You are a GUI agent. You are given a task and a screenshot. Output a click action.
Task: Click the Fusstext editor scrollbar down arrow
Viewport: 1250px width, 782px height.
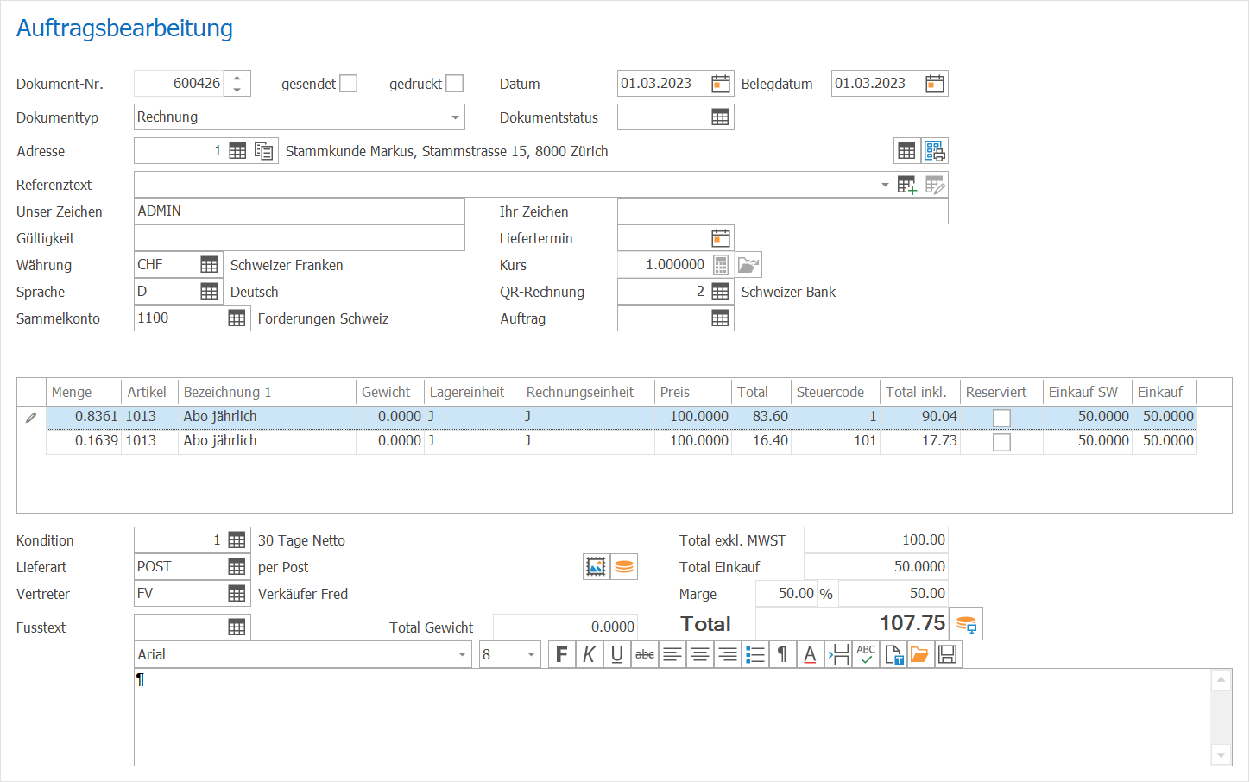[x=1221, y=755]
